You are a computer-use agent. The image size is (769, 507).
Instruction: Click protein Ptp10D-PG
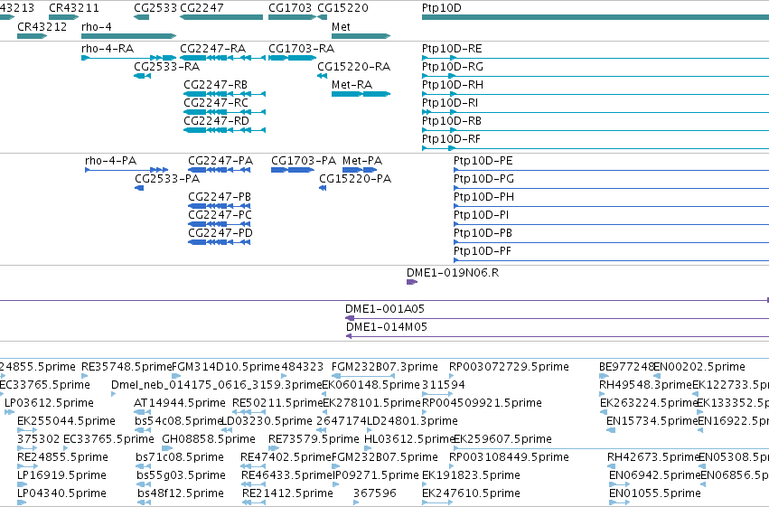(x=484, y=178)
